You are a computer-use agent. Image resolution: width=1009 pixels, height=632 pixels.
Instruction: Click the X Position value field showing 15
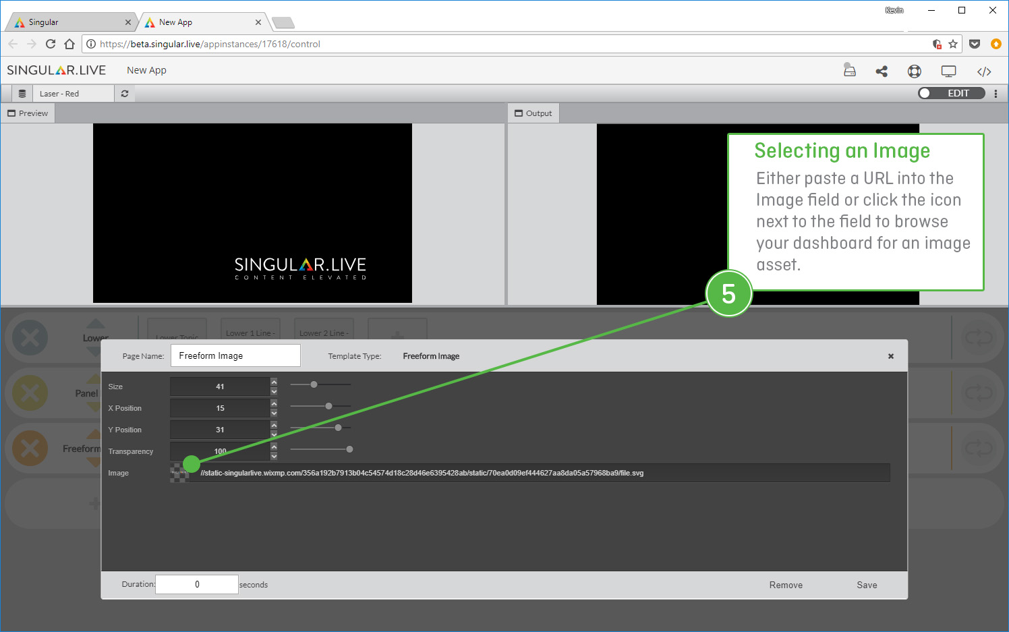pyautogui.click(x=220, y=408)
